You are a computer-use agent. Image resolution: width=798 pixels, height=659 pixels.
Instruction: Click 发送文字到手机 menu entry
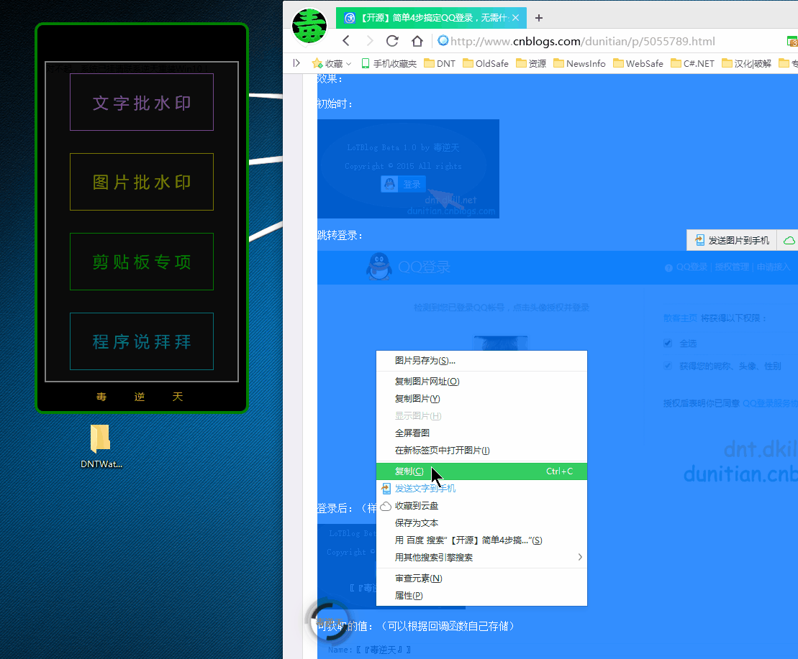pyautogui.click(x=481, y=489)
